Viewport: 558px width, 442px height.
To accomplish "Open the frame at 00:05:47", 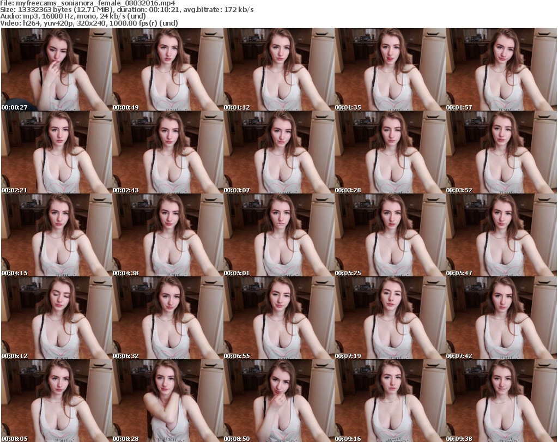I will click(x=501, y=235).
